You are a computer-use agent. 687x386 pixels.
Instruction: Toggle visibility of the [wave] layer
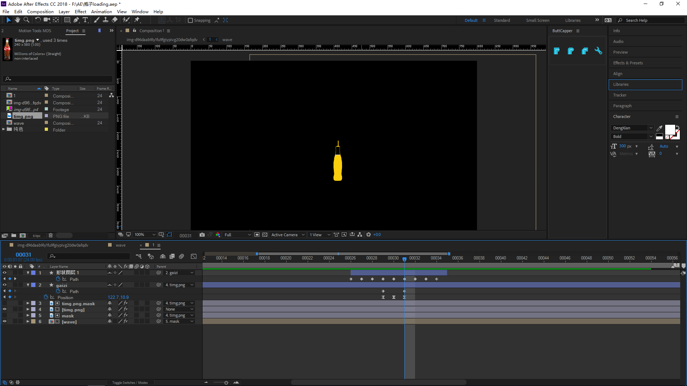(x=5, y=322)
